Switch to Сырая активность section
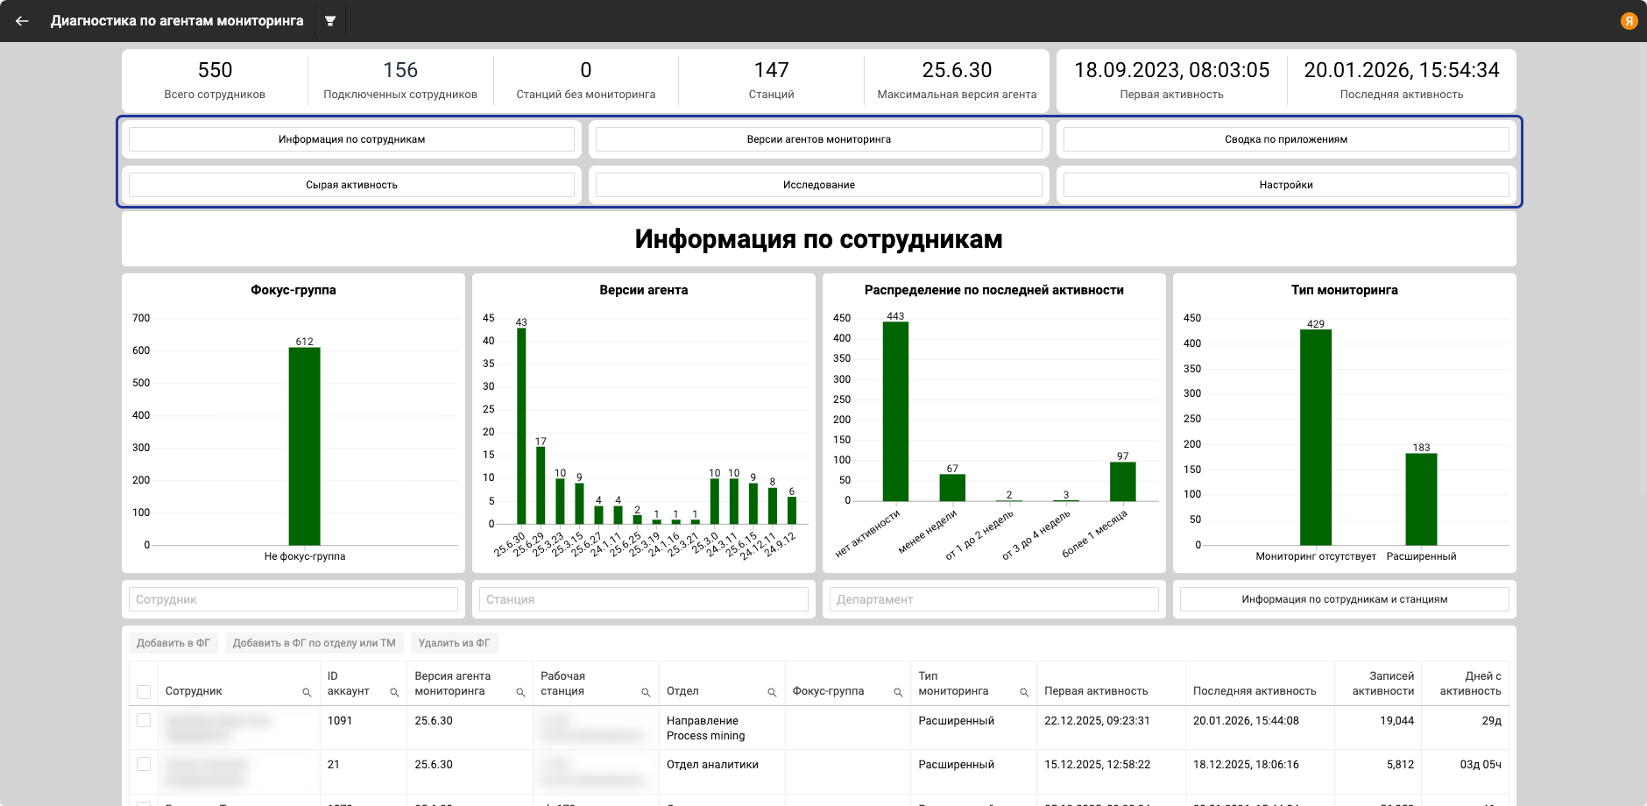 (x=351, y=185)
